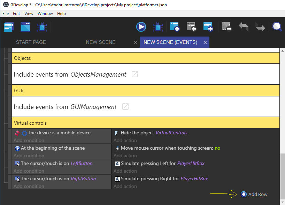The image size is (285, 205).
Task: Redo the last change
Action: pyautogui.click(x=260, y=26)
